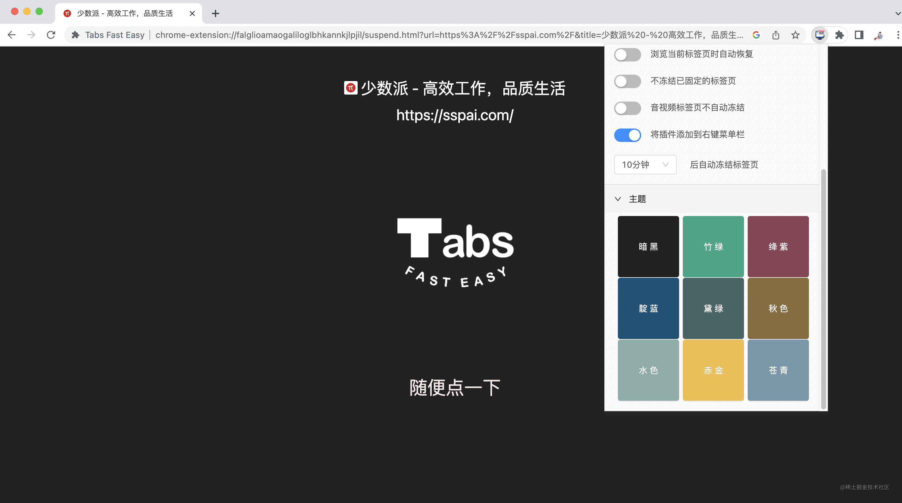902x503 pixels.
Task: Click the extension puzzle icon in address bar
Action: coord(75,35)
